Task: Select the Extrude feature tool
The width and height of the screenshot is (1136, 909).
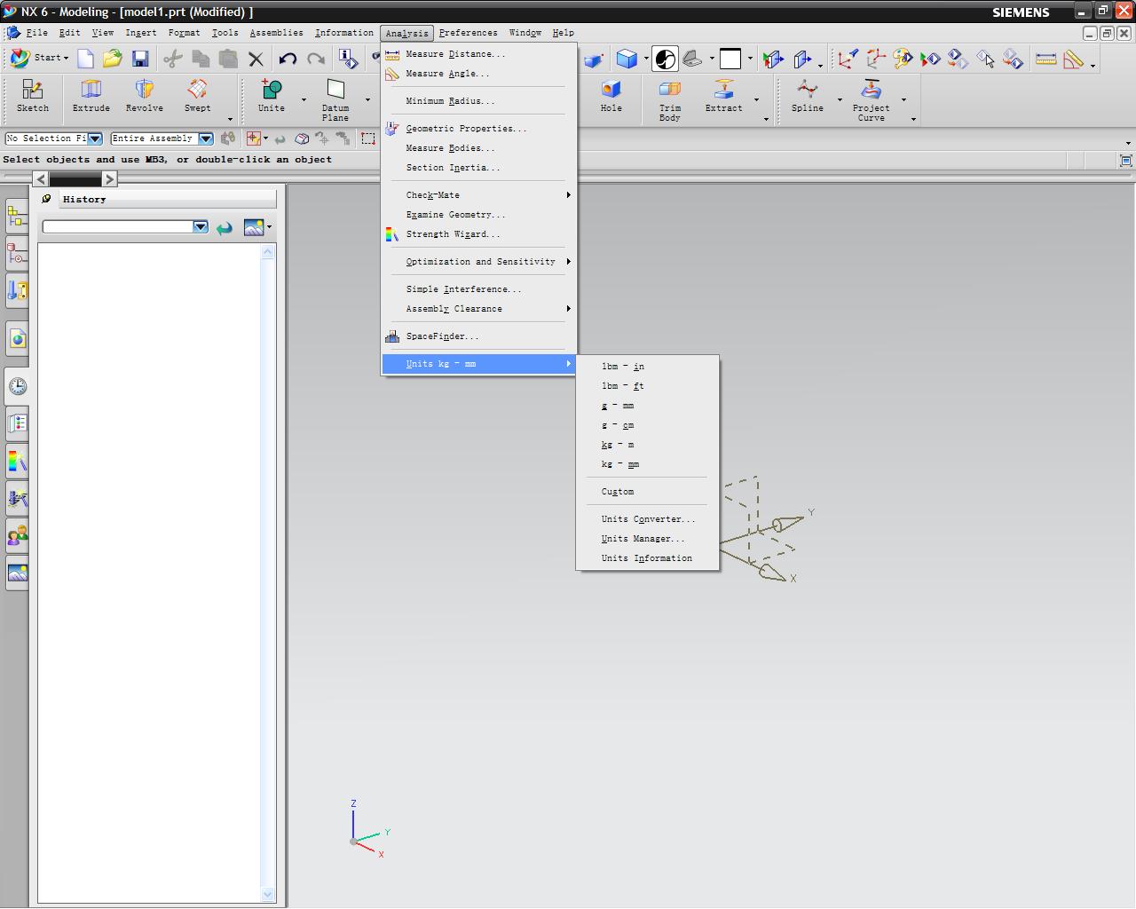Action: click(x=91, y=96)
